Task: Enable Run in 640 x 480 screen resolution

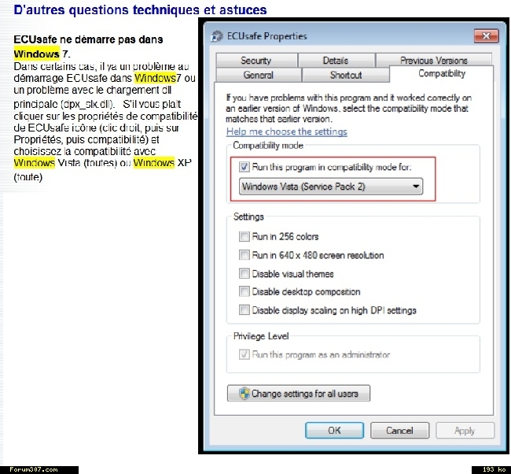Action: click(x=244, y=254)
